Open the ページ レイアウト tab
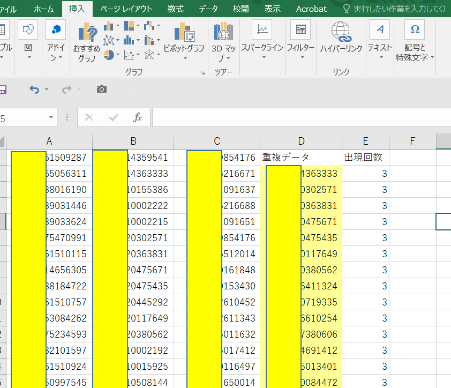451x388 pixels. pyautogui.click(x=126, y=9)
